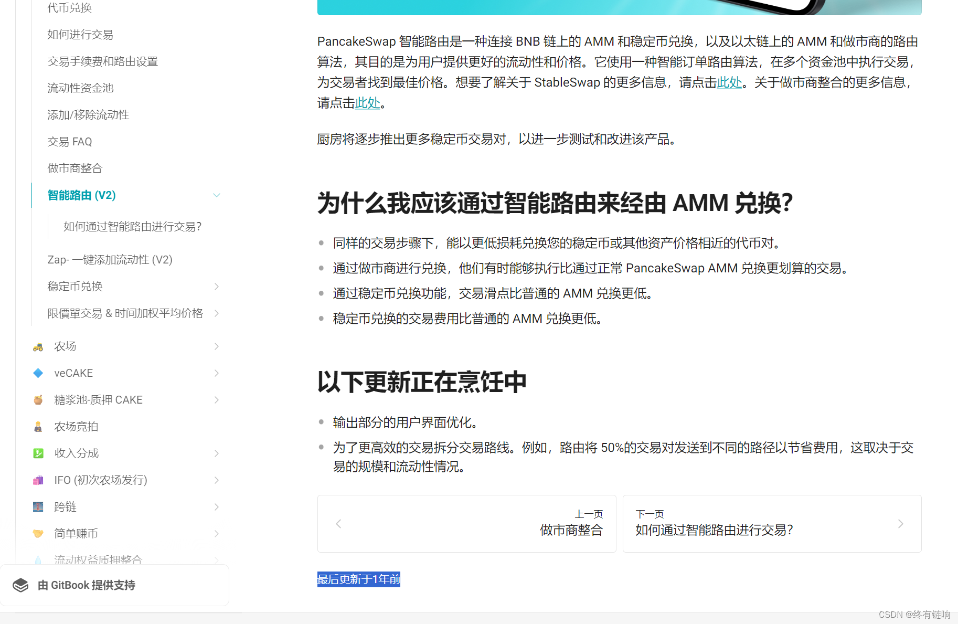Image resolution: width=958 pixels, height=624 pixels.
Task: Open 做市商整合 in the sidebar
Action: (75, 168)
